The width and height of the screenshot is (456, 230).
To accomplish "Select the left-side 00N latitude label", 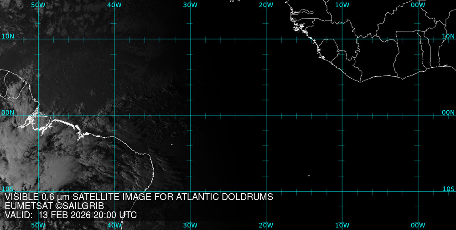I will (x=8, y=112).
